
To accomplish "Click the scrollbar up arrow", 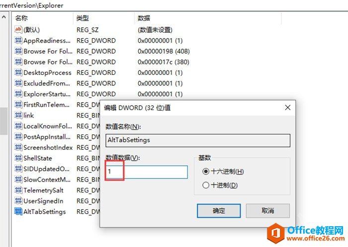I will 4,18.
